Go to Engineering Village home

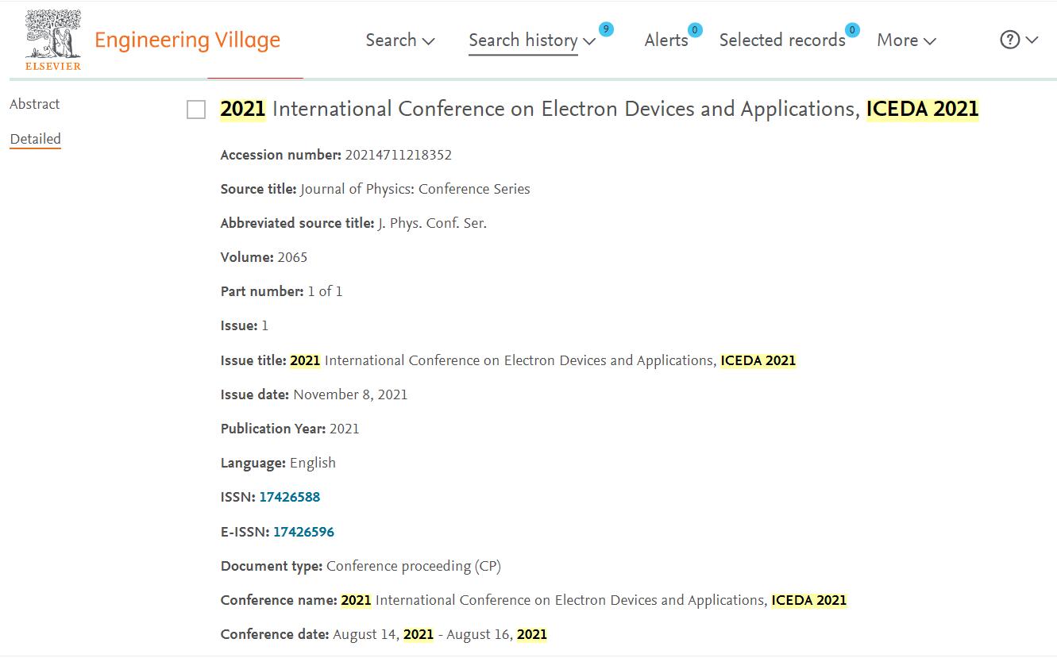pos(187,40)
